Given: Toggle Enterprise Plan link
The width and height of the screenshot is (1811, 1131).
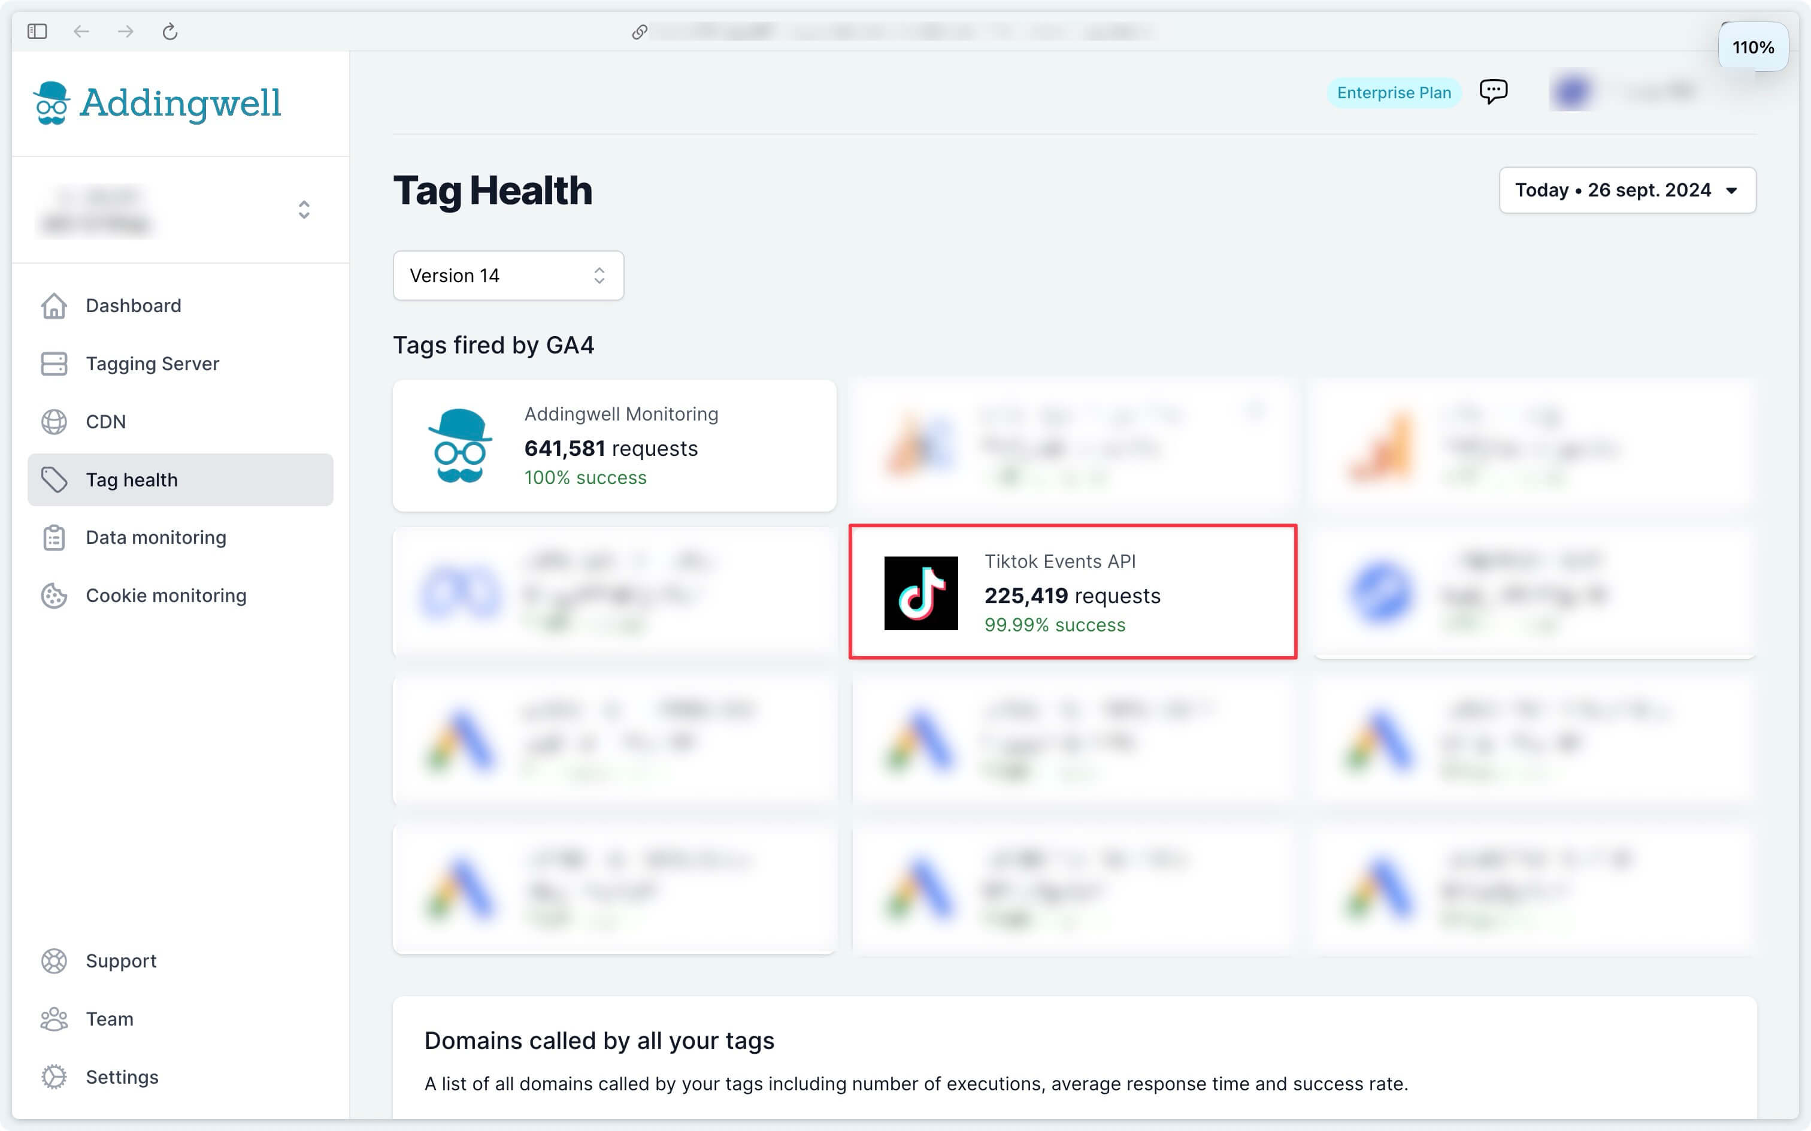Looking at the screenshot, I should (1394, 91).
